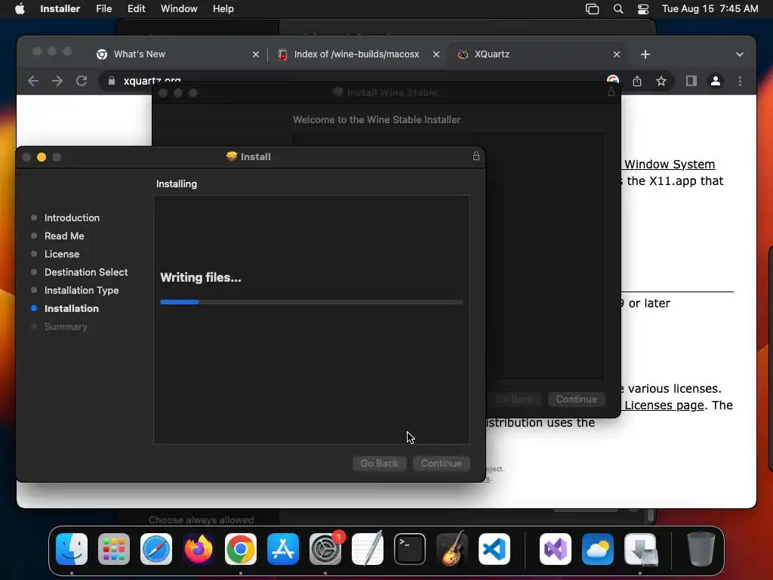
Task: Open Visual Studio Code from the Dock
Action: pyautogui.click(x=494, y=549)
